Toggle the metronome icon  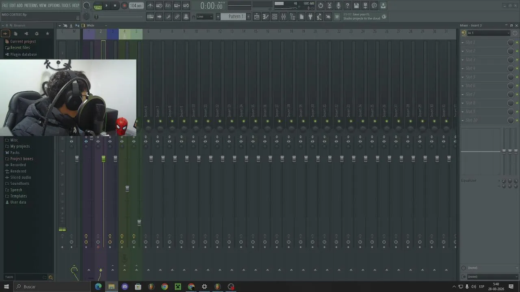click(x=150, y=6)
